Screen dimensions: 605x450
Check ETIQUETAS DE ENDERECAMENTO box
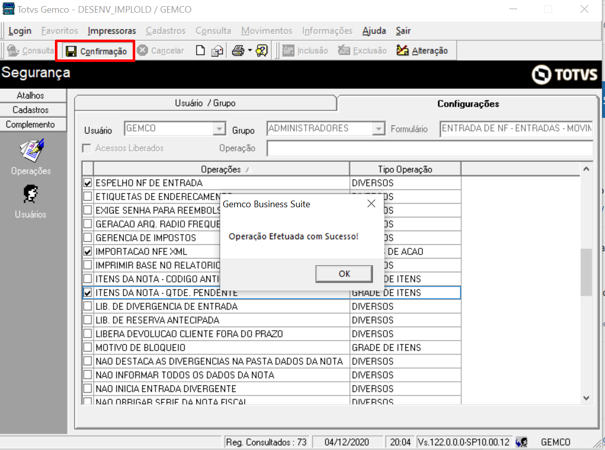[x=87, y=196]
